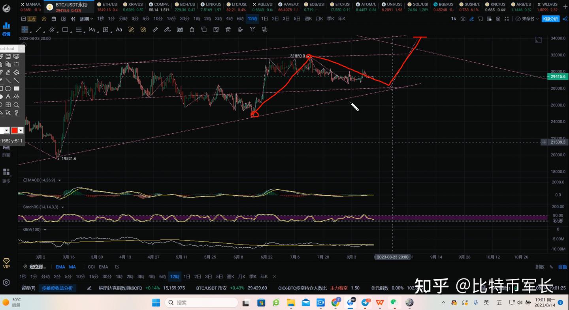Open the VIP sidebar section
The height and width of the screenshot is (310, 569).
tap(6, 263)
